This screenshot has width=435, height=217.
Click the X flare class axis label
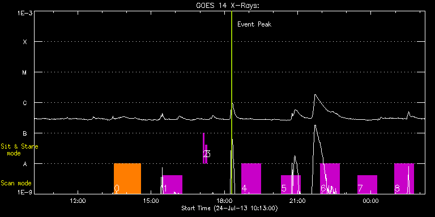(x=25, y=42)
